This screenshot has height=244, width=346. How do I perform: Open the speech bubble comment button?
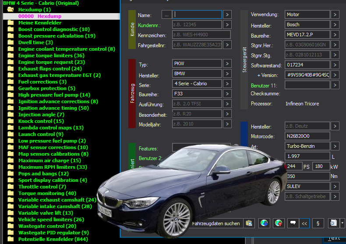click(293, 223)
